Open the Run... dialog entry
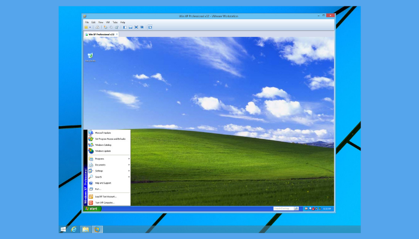The image size is (419, 239). tap(109, 189)
